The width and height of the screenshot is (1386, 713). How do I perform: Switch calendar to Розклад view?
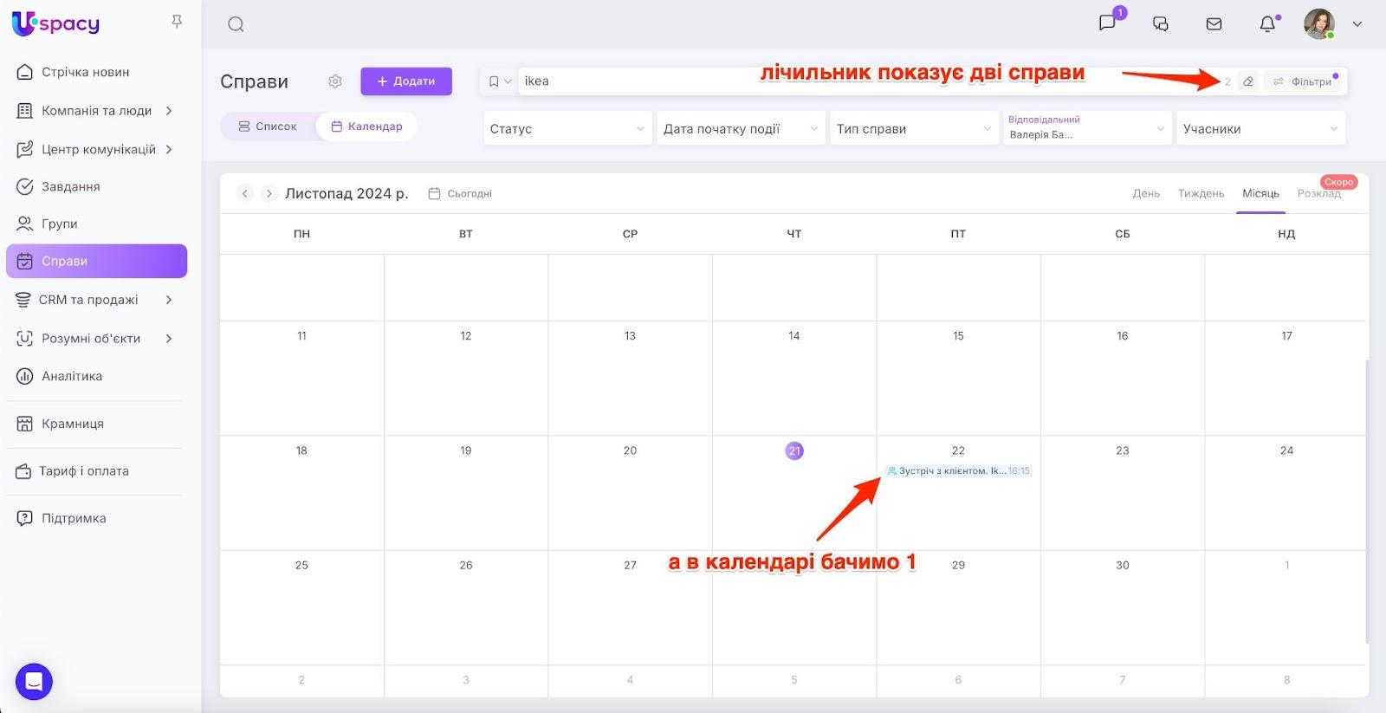coord(1318,193)
